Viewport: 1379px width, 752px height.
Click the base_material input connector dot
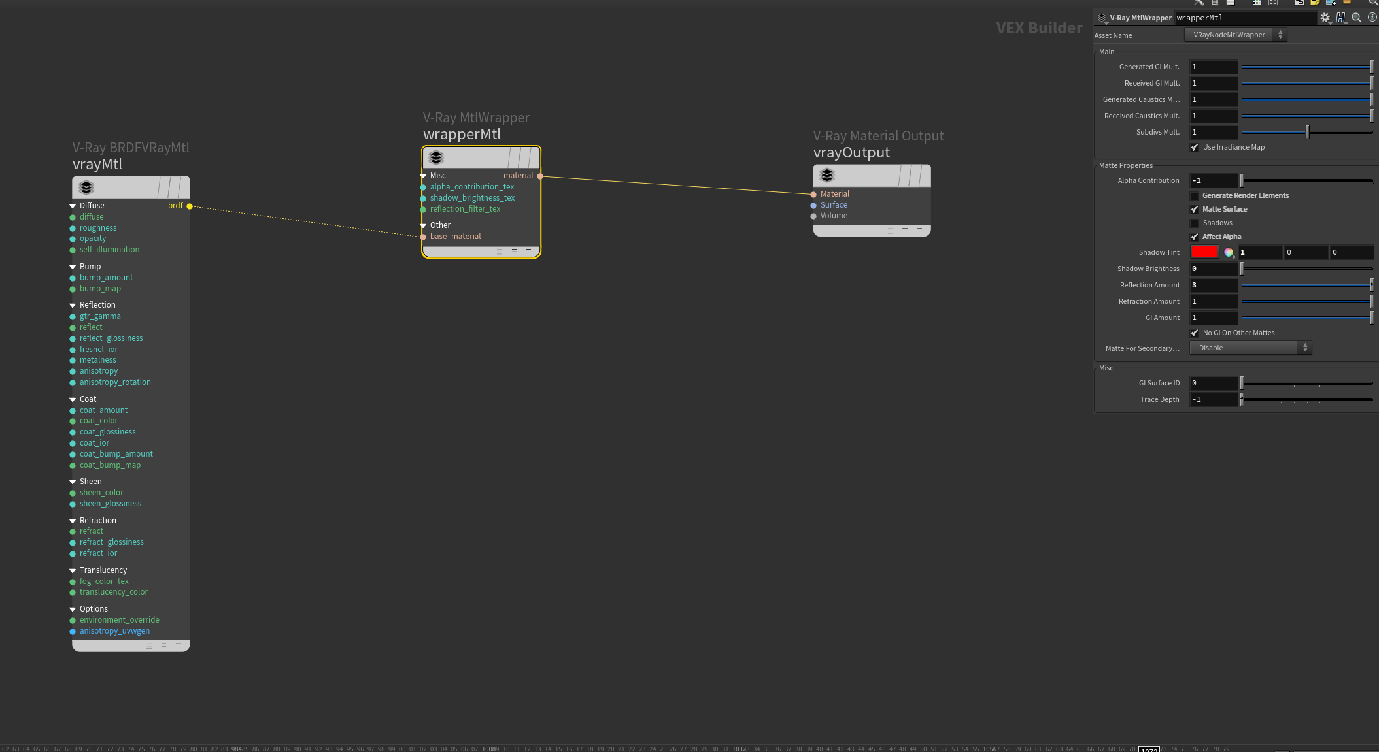pos(423,237)
